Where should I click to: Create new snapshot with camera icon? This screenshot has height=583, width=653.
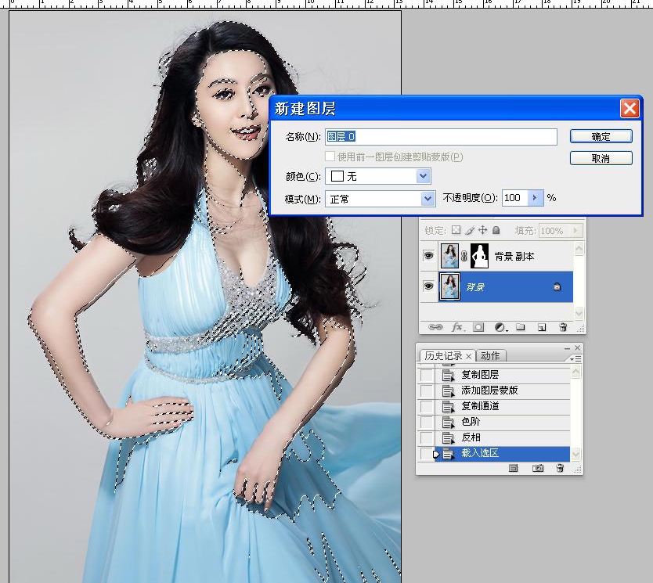pos(538,468)
